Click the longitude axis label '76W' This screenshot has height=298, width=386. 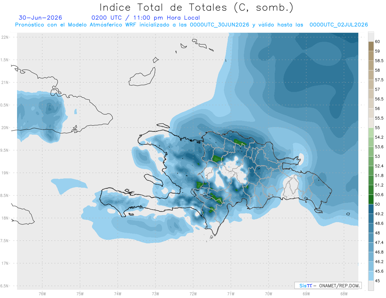tap(42, 294)
